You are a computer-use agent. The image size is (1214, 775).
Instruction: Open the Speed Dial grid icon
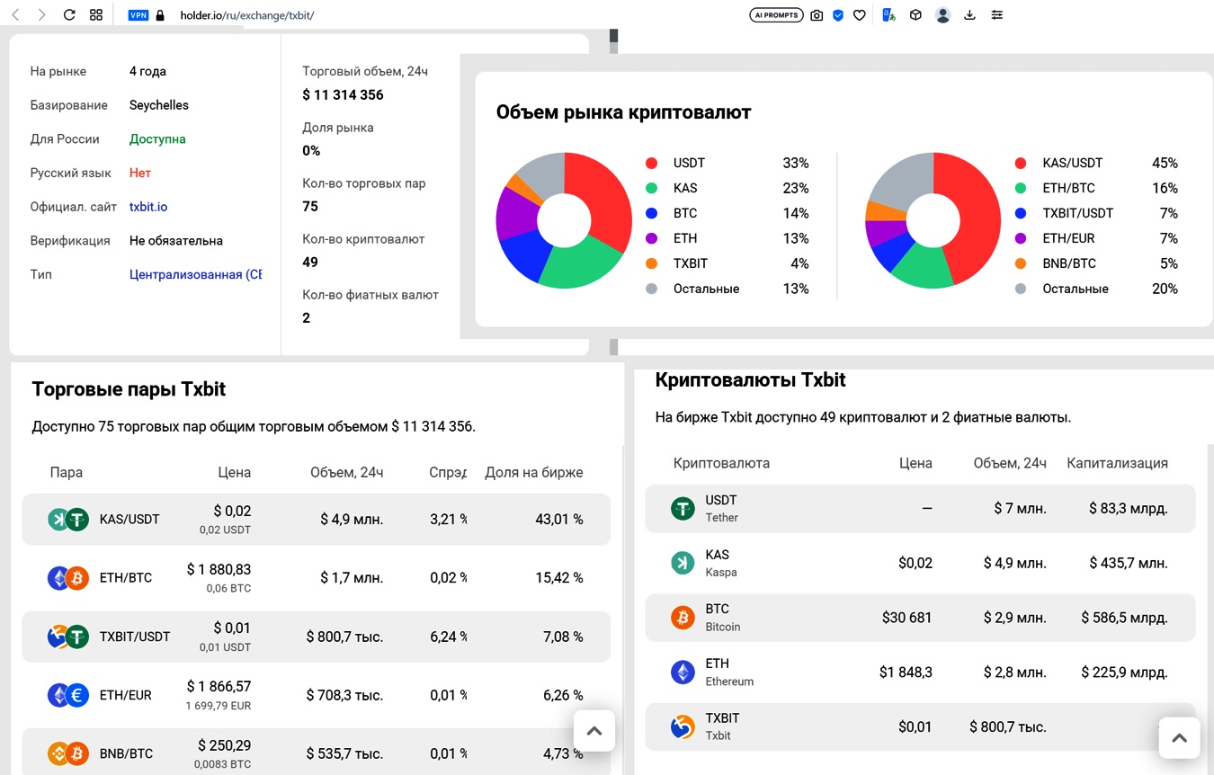click(96, 15)
